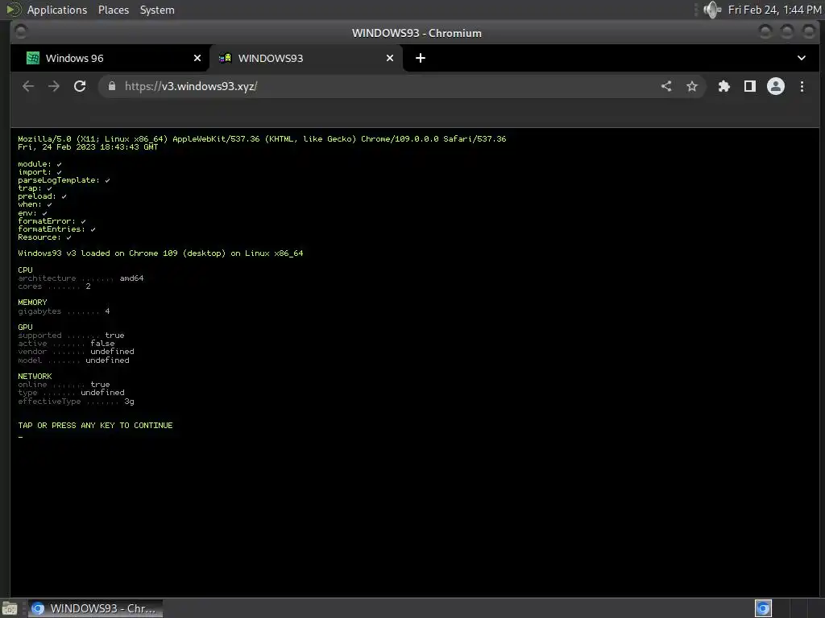Click the online true line
Viewport: 825px width, 618px height.
[64, 384]
